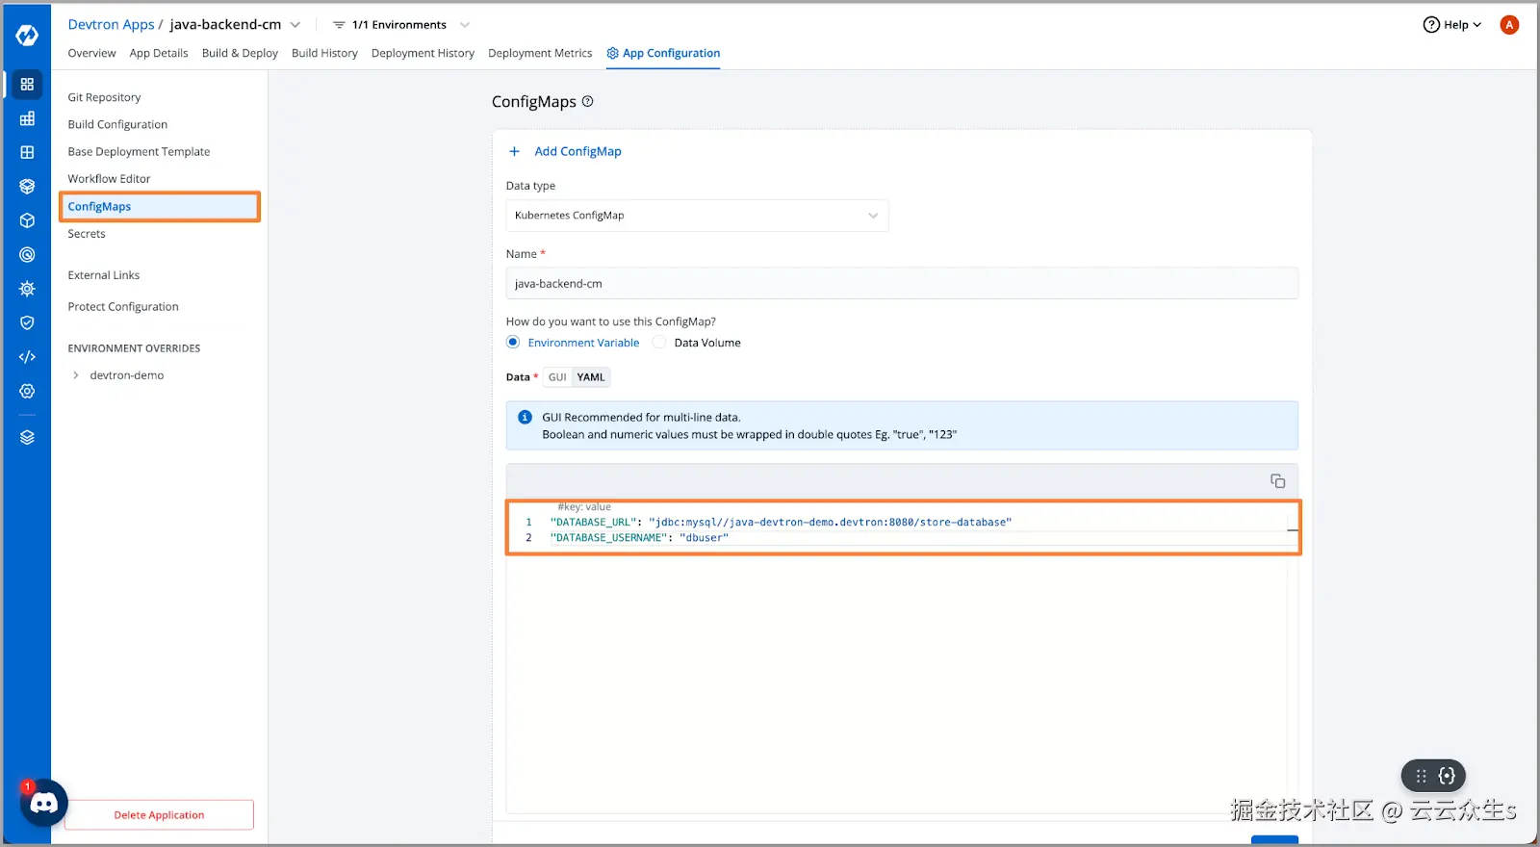Click the Name input field
The width and height of the screenshot is (1540, 847).
point(901,284)
